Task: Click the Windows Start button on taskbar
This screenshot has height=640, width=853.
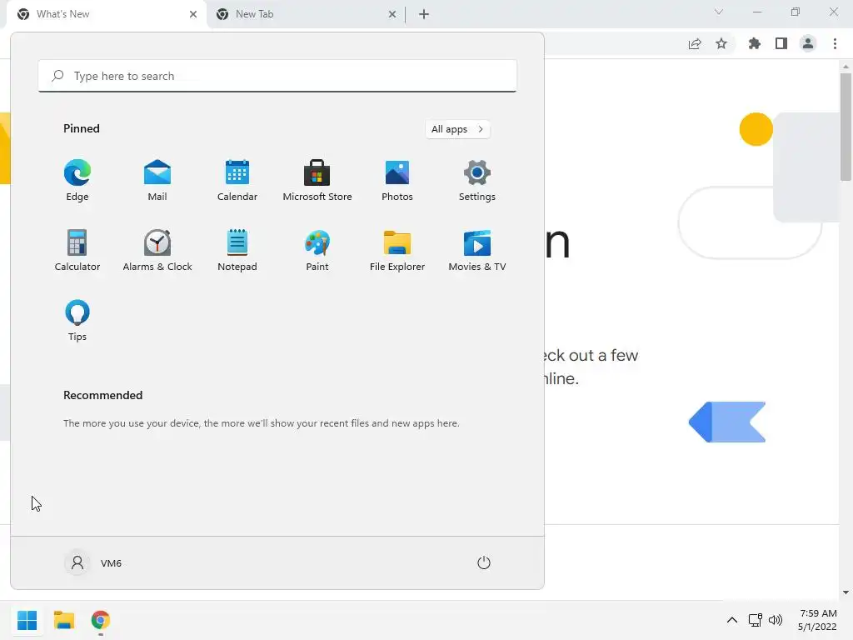Action: [x=27, y=620]
